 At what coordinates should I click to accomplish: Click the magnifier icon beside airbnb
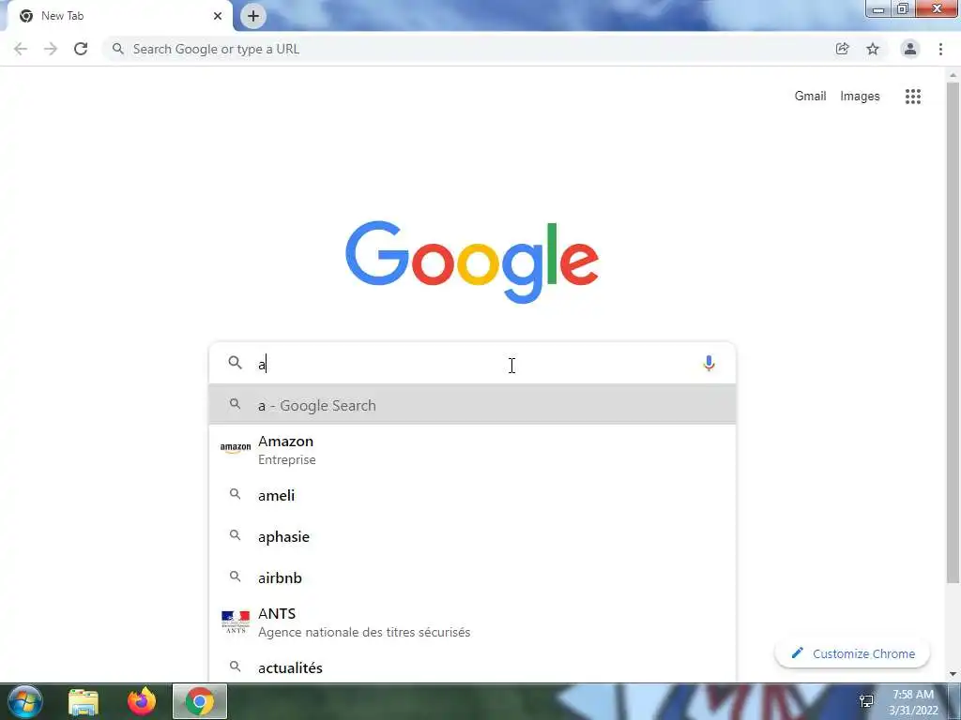(235, 577)
